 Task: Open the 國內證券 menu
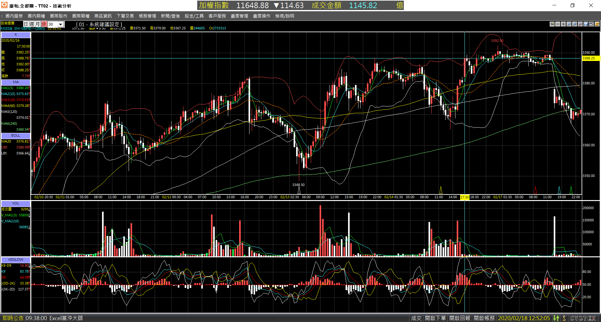click(14, 16)
